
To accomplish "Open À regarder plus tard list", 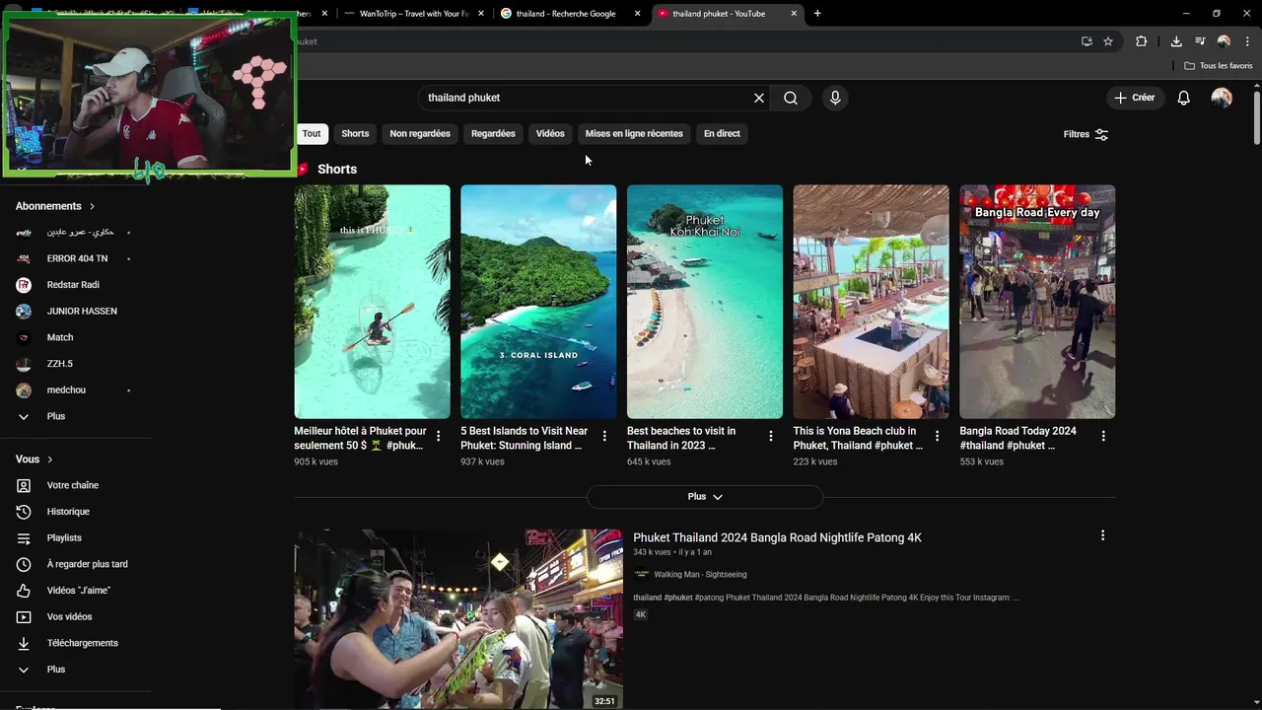I will pos(87,564).
